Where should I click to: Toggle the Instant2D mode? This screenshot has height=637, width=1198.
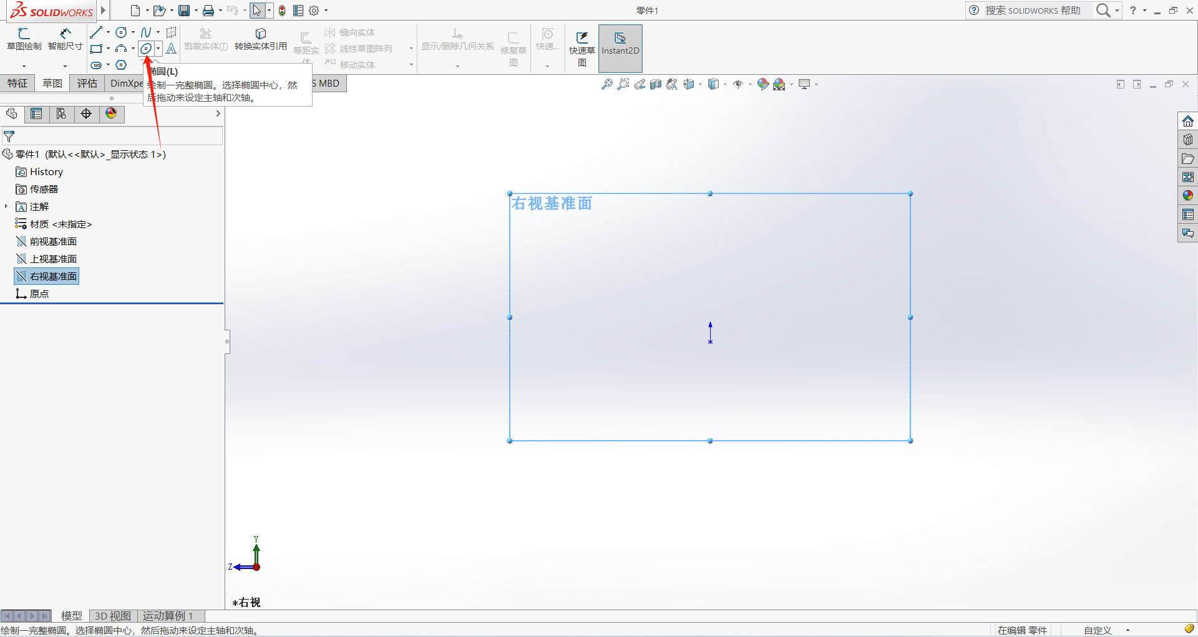coord(620,49)
